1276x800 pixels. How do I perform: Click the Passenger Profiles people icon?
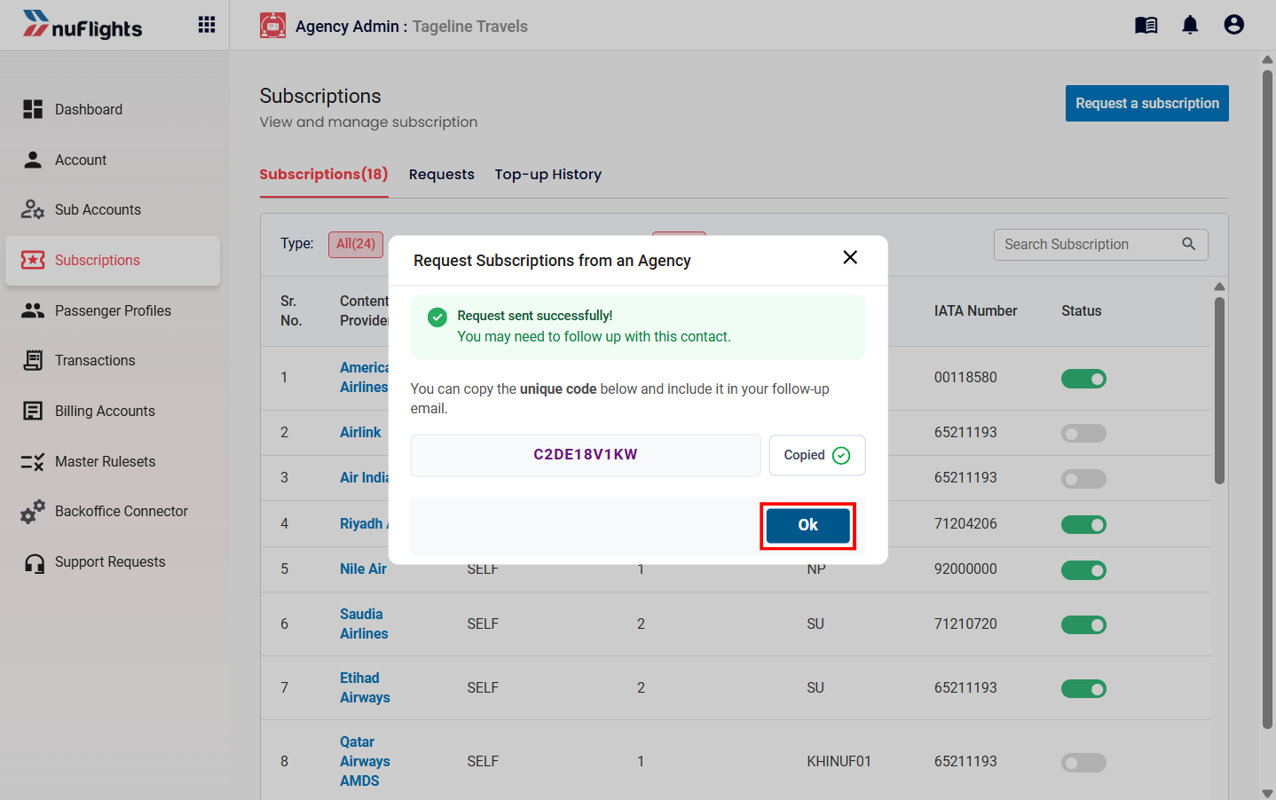pos(33,310)
